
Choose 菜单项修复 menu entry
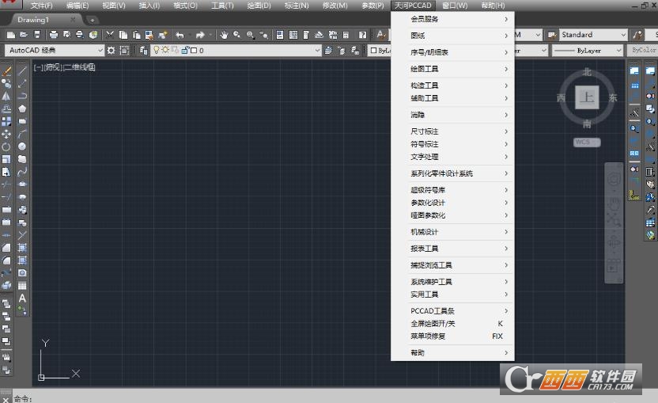click(x=453, y=336)
